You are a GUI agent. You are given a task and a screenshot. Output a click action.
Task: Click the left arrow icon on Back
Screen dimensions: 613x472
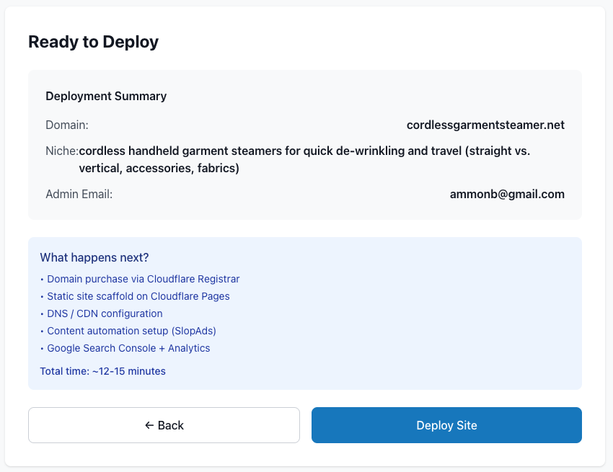coord(149,425)
